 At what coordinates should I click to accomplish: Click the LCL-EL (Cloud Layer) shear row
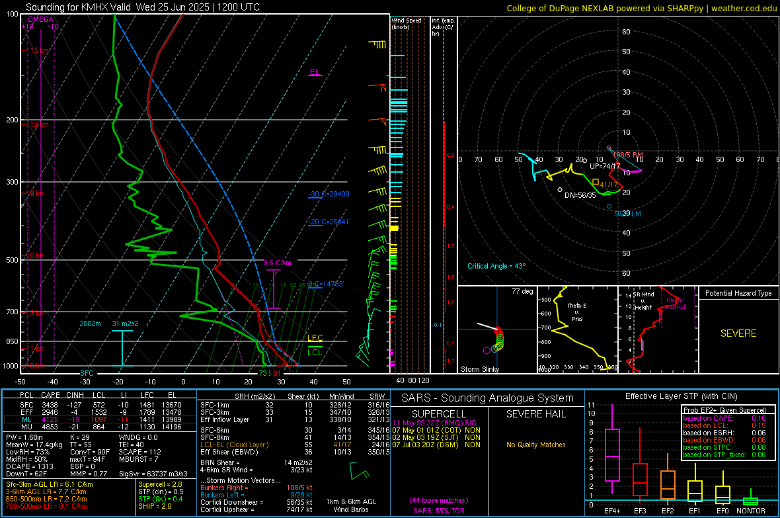click(295, 445)
